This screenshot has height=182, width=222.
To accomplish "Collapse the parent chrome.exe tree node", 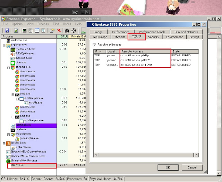I will pos(8,68).
